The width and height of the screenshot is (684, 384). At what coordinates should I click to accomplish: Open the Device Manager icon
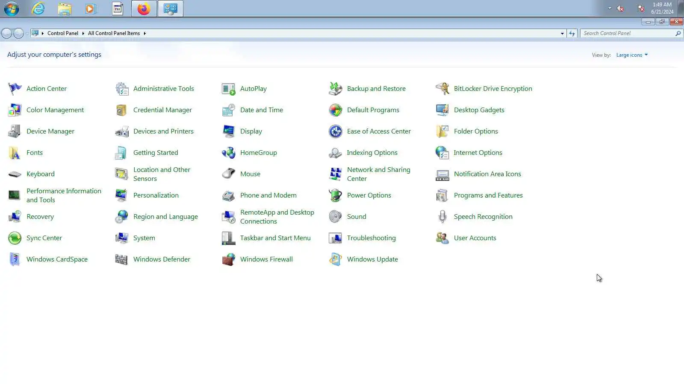coord(15,131)
